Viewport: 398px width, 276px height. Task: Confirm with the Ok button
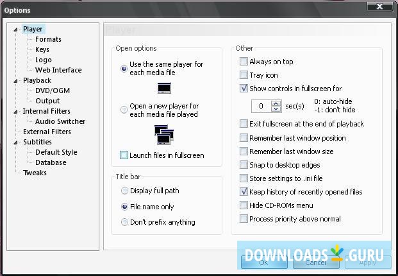click(264, 262)
